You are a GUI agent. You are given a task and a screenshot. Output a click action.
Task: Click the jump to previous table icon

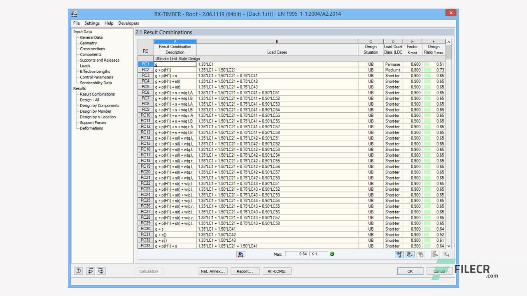(x=90, y=271)
